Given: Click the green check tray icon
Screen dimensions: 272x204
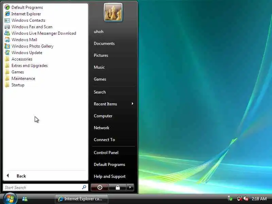Looking at the screenshot, I should [x=230, y=199].
